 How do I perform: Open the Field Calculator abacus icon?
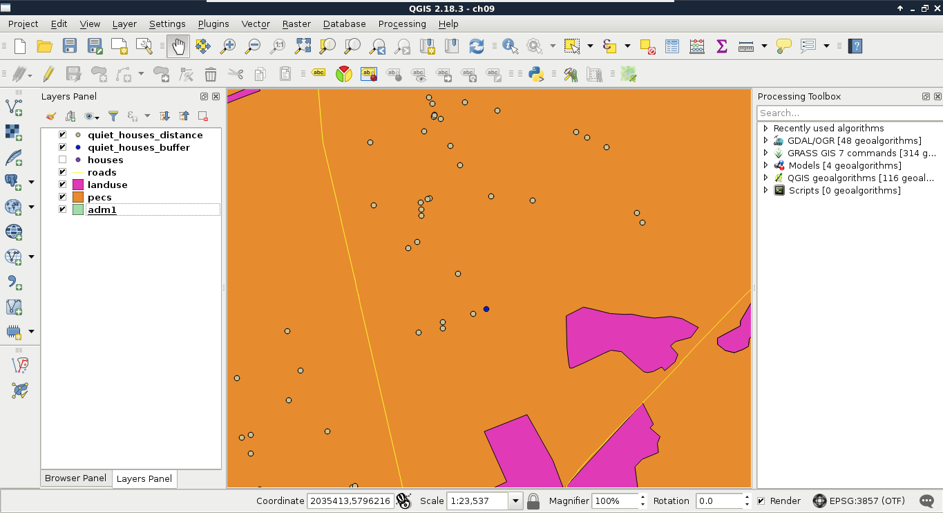[697, 46]
